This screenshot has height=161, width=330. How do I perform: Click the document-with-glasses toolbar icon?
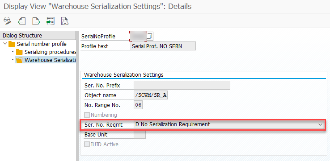[64, 21]
